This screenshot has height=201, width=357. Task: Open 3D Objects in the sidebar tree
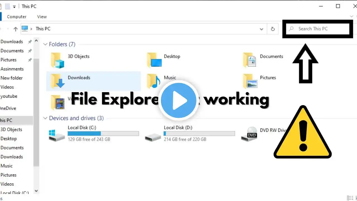click(11, 130)
